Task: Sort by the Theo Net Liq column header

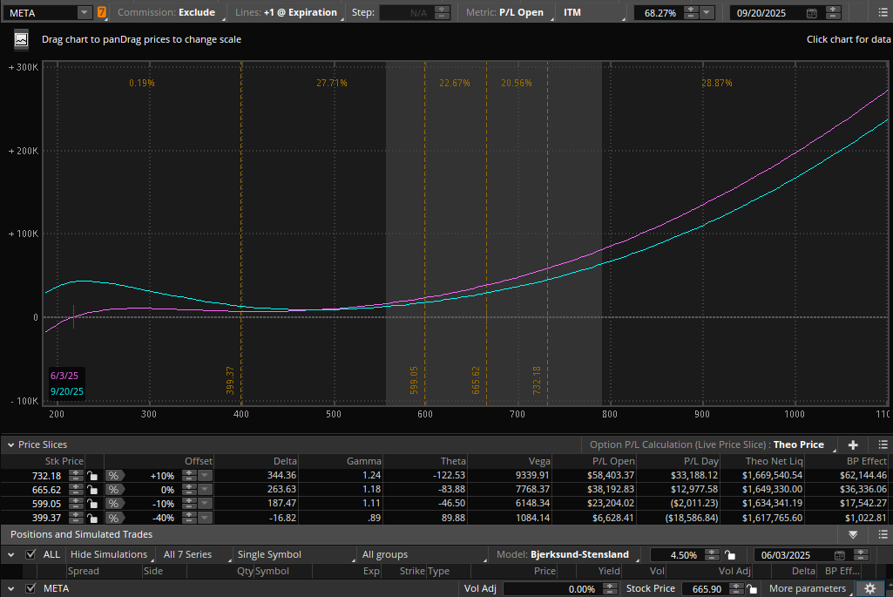Action: click(x=774, y=461)
